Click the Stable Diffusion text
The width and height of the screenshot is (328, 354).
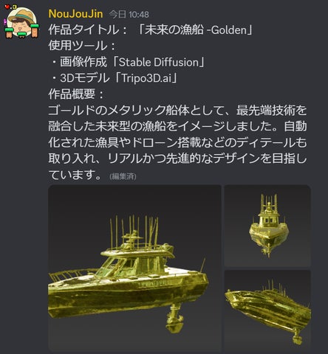[x=159, y=62]
